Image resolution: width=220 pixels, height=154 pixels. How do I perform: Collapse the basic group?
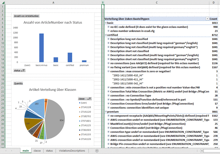point(106,23)
